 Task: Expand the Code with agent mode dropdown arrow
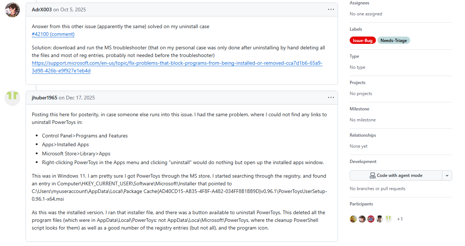point(447,175)
